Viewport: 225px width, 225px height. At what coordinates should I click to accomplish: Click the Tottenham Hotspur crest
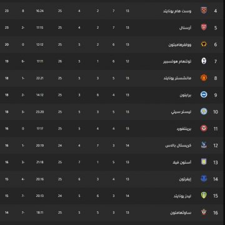click(204, 61)
